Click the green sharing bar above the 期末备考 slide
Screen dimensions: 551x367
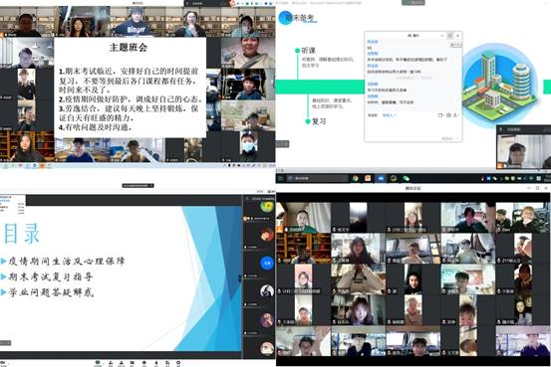(x=413, y=2)
